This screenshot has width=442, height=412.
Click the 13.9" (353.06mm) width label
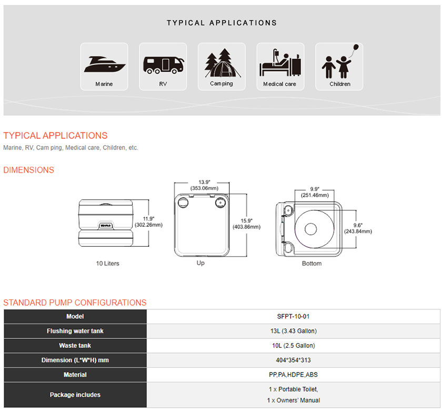coord(204,185)
